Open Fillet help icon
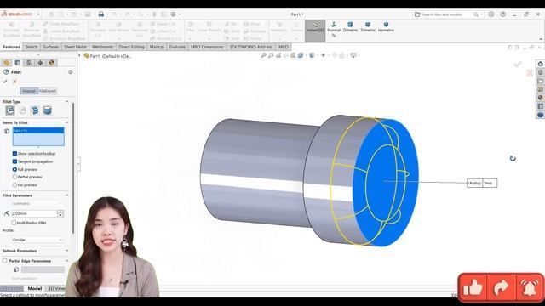 [70, 71]
